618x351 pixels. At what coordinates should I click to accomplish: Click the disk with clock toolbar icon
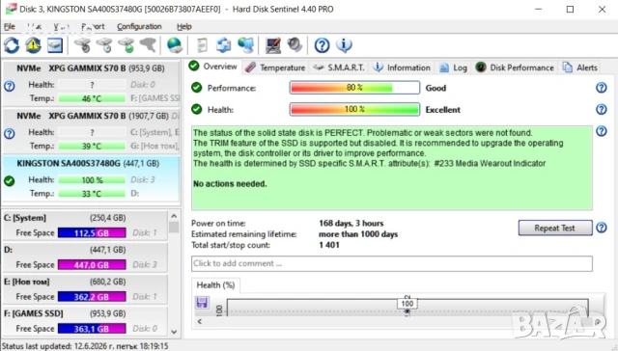coord(105,45)
